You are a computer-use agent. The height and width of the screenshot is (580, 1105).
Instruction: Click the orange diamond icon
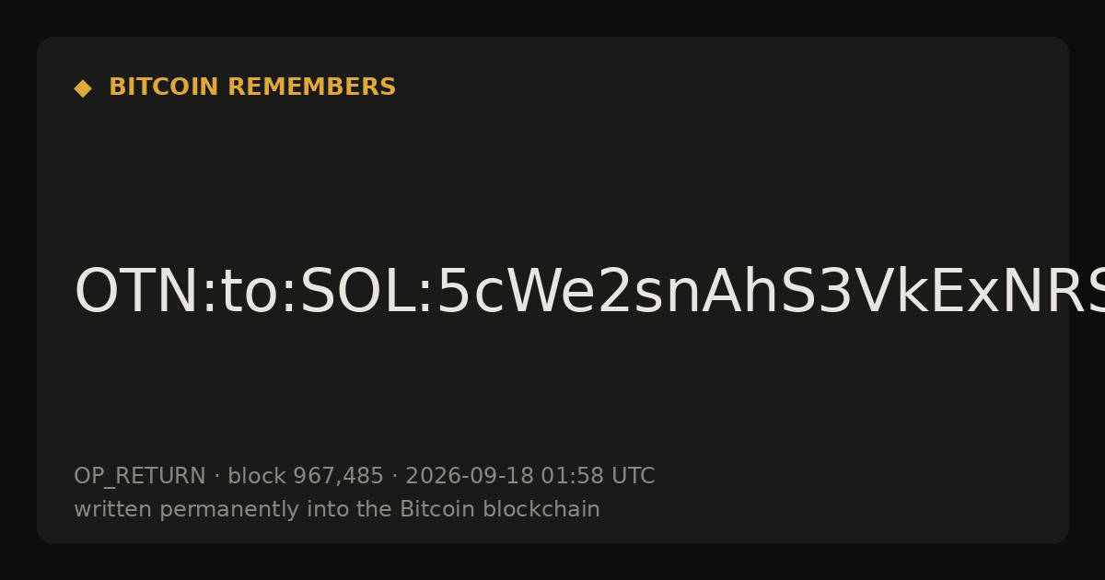(x=83, y=87)
